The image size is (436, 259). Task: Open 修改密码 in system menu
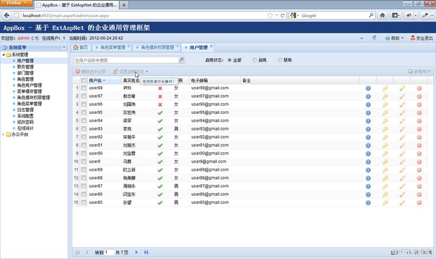click(x=26, y=122)
